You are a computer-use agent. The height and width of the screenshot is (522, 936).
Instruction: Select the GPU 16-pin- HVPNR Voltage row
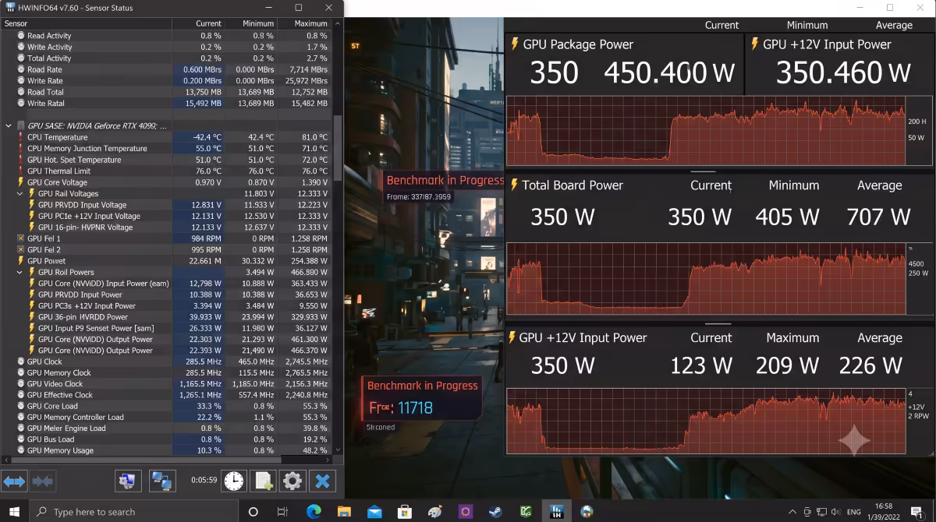coord(166,227)
